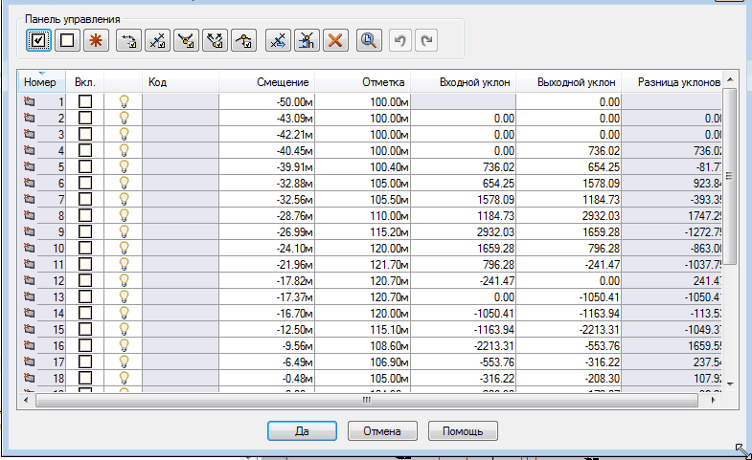Click the vertical scrollbar up arrow
Screen dimensions: 752x460
[730, 77]
